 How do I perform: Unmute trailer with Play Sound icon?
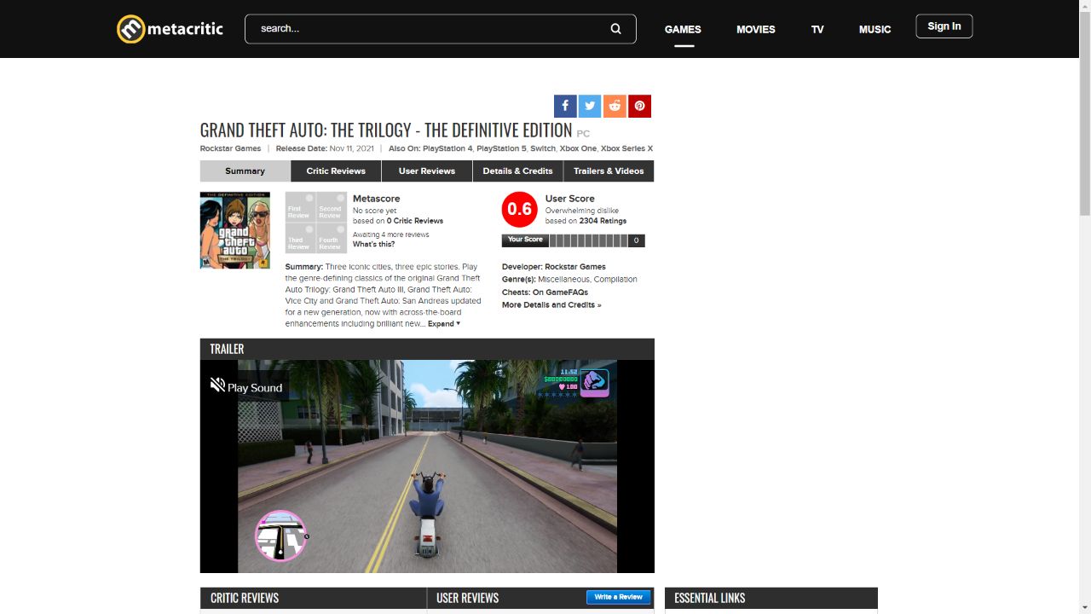coord(217,385)
